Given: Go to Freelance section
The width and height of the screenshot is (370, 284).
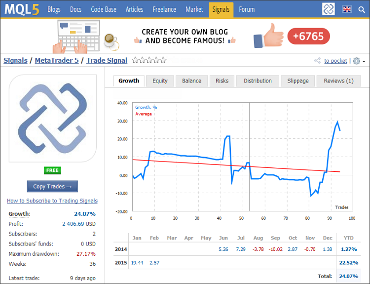Looking at the screenshot, I should [x=164, y=9].
